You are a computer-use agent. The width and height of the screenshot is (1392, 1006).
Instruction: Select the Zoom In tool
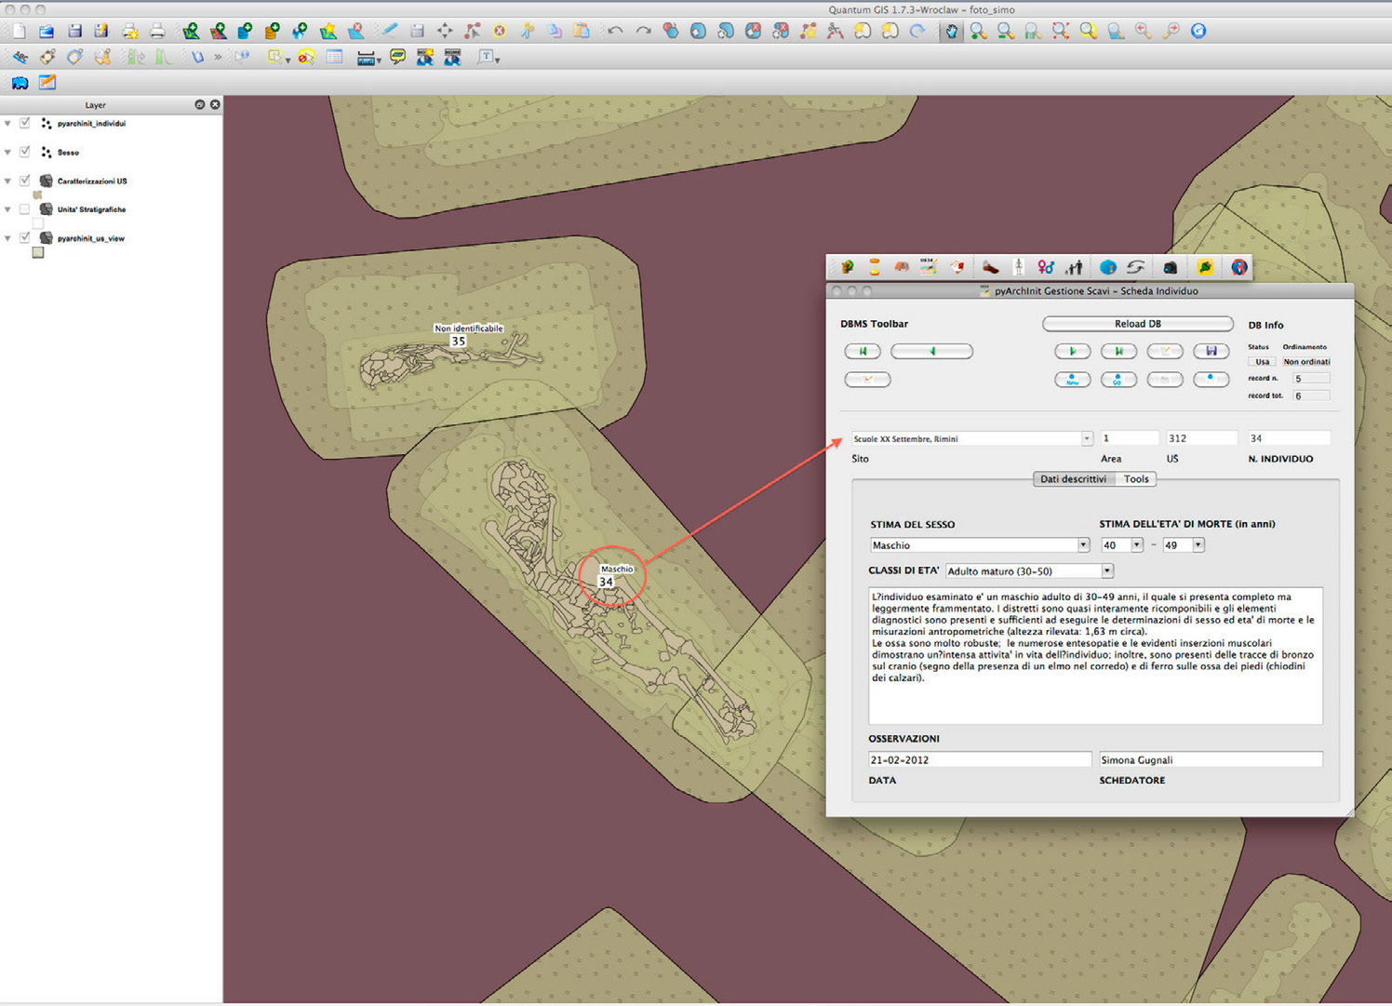point(978,31)
